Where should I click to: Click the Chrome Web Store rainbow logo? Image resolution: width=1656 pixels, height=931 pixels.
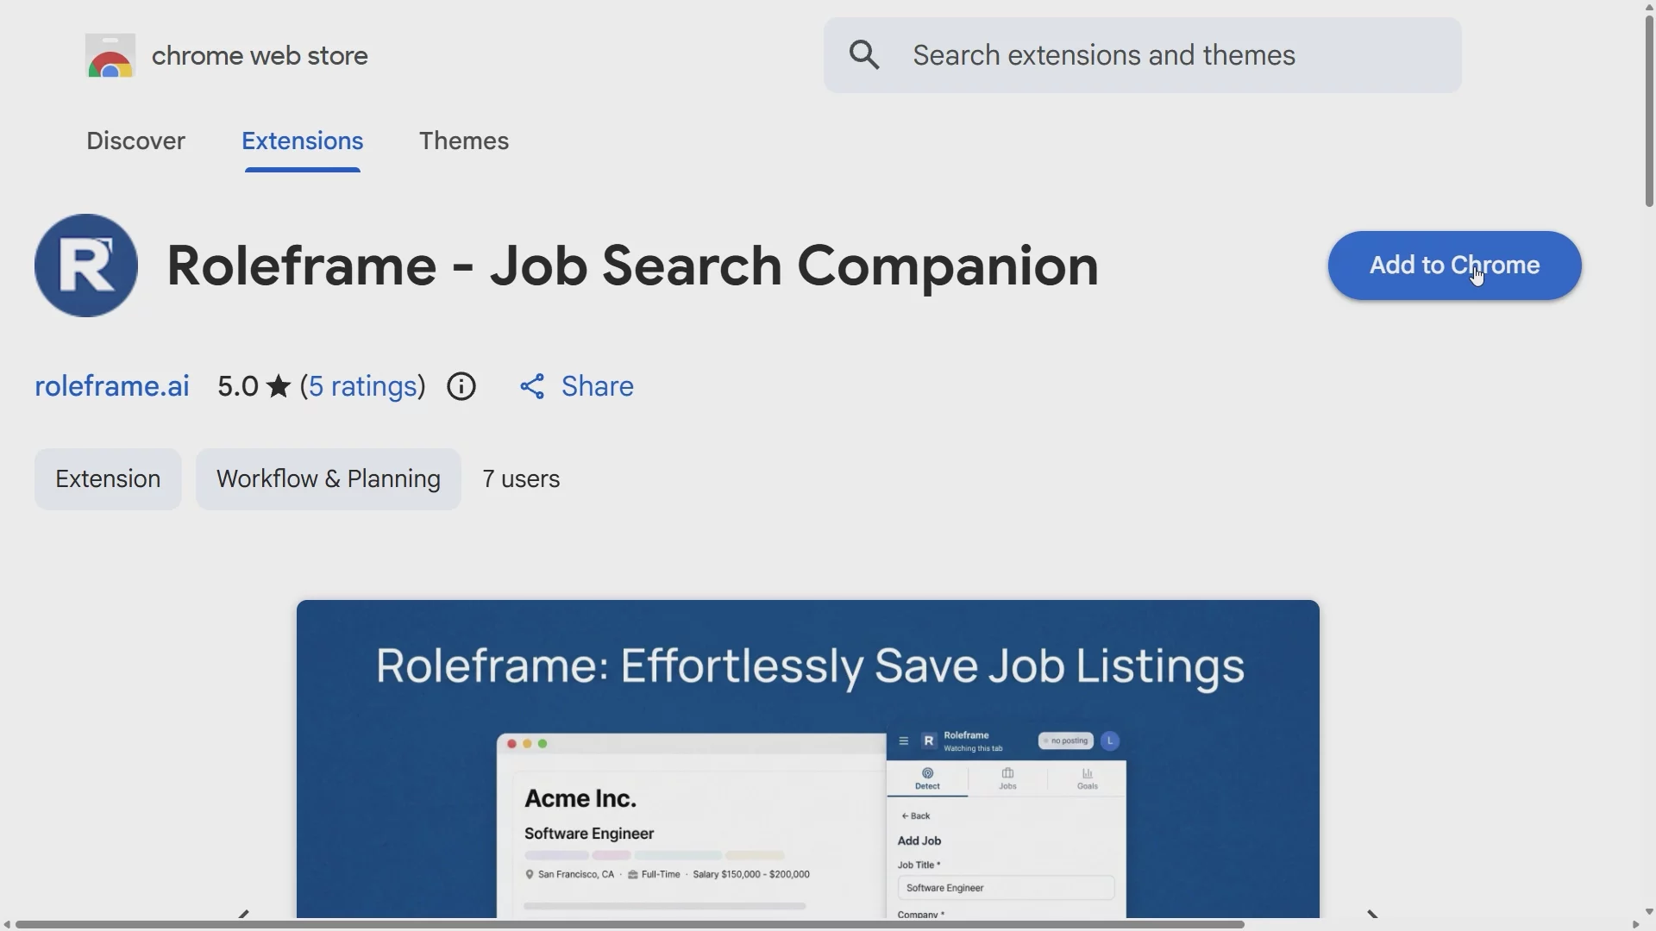point(110,56)
